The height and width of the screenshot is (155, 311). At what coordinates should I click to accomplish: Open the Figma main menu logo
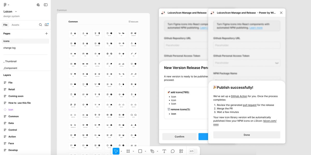coord(5,5)
